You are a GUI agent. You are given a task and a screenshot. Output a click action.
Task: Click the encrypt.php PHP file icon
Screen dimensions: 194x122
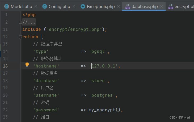pos(170,7)
